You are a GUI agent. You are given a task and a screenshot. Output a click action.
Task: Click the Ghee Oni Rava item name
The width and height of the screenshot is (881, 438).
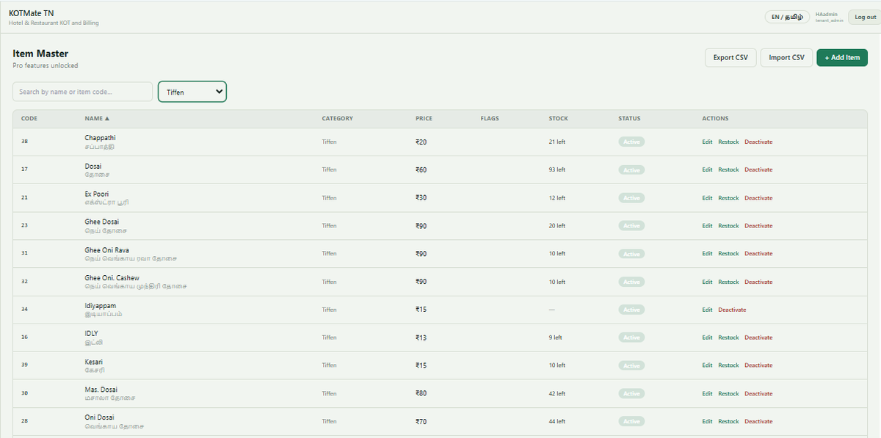[x=106, y=250]
